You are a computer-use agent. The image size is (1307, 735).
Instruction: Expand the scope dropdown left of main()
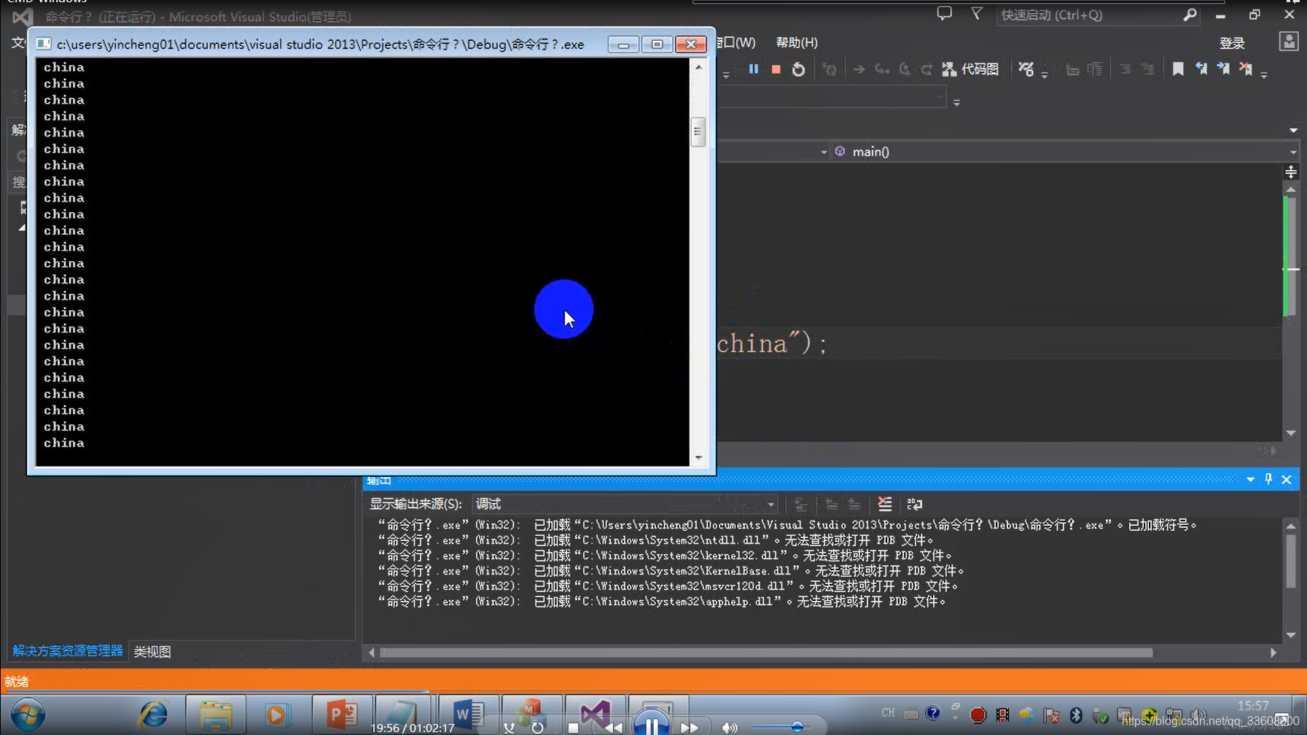pos(824,152)
